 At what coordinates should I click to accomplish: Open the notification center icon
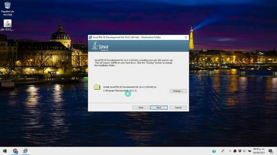tap(271, 151)
